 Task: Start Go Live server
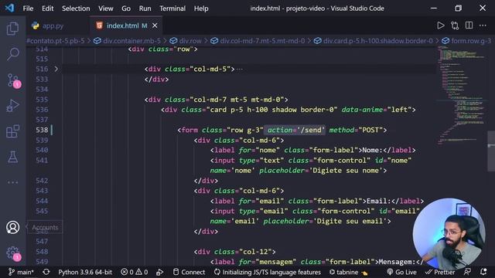tap(401, 272)
